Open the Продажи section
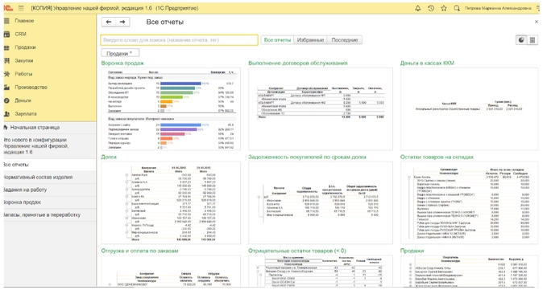This screenshot has width=543, height=290. pyautogui.click(x=25, y=47)
